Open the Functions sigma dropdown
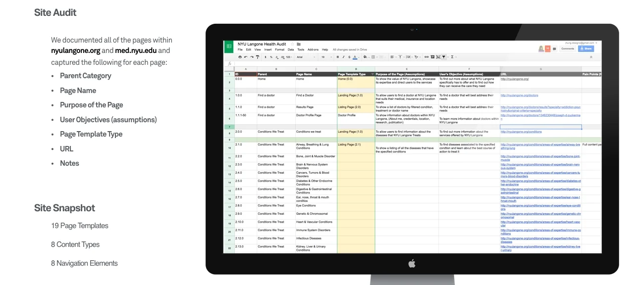Viewport: 634px width, 285px height. [x=453, y=57]
